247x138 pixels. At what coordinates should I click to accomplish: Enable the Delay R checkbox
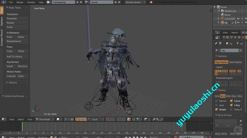pos(231,109)
